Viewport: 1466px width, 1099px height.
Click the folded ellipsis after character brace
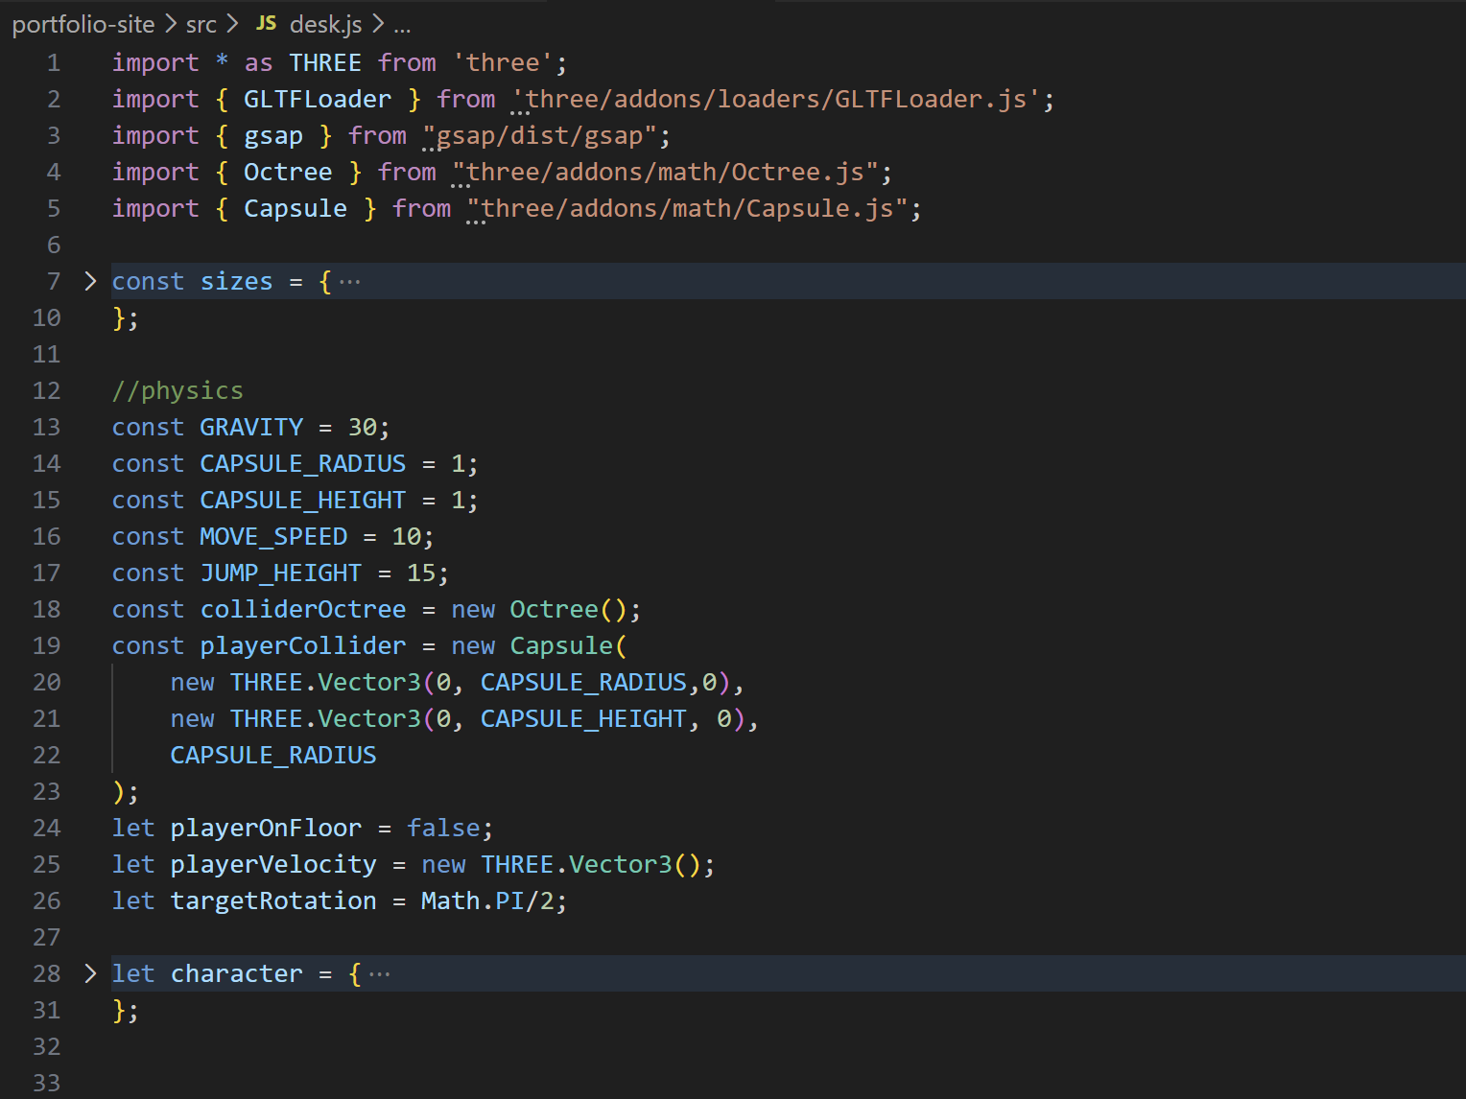tap(380, 974)
